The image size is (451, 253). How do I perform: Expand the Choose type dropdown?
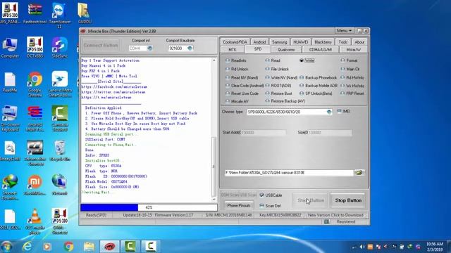(329, 112)
